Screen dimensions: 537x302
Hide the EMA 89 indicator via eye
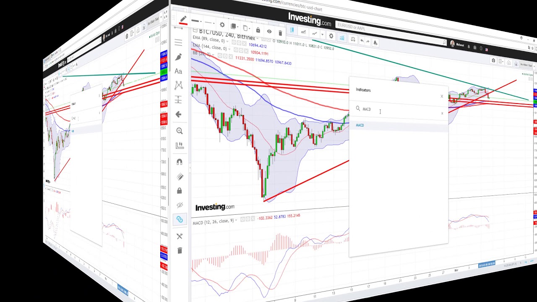[234, 43]
